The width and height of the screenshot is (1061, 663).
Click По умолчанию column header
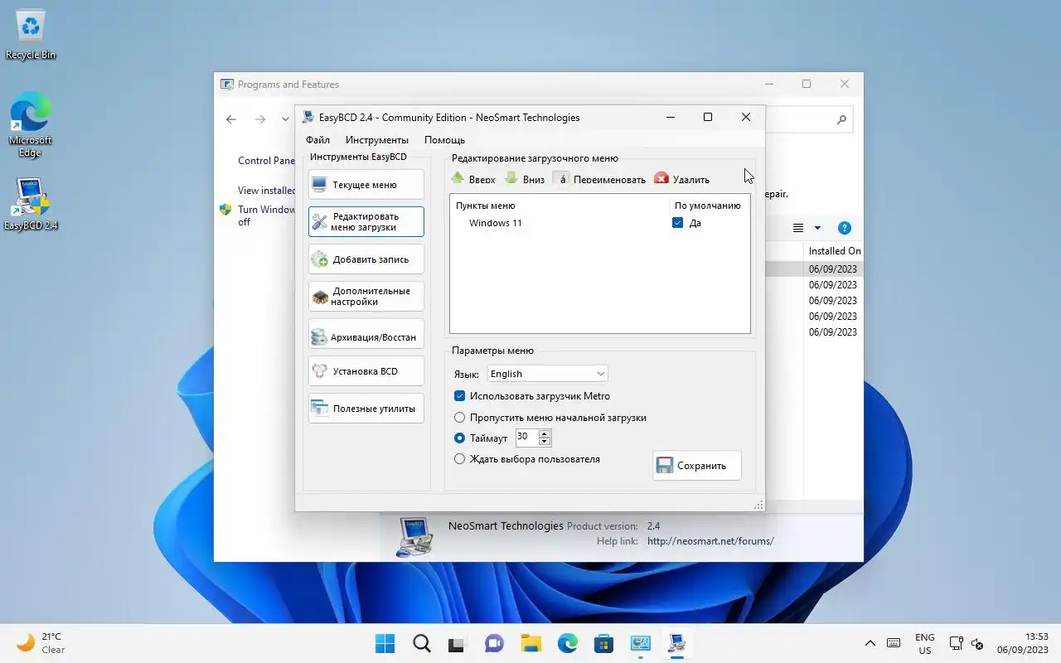click(x=709, y=206)
